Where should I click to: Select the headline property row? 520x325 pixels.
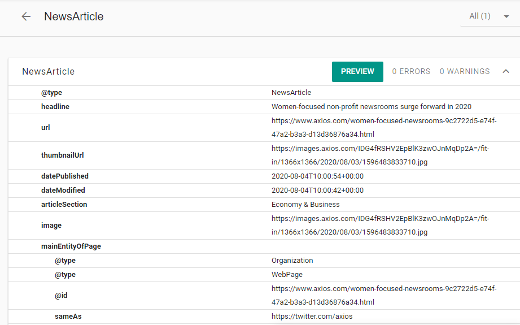(x=264, y=107)
